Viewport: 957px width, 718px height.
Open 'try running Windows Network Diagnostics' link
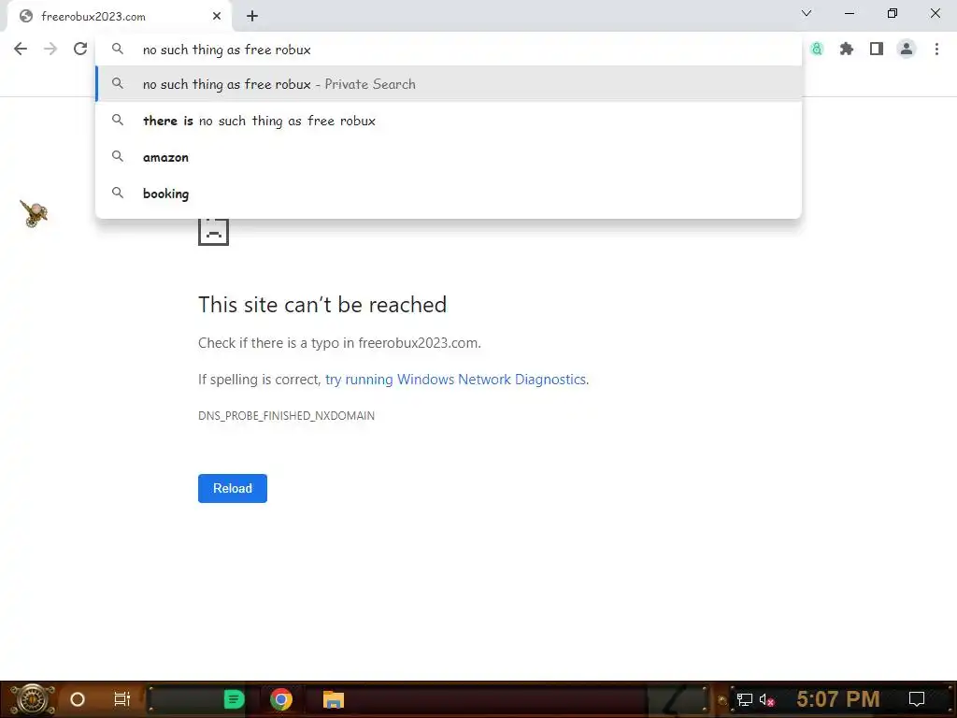tap(455, 380)
